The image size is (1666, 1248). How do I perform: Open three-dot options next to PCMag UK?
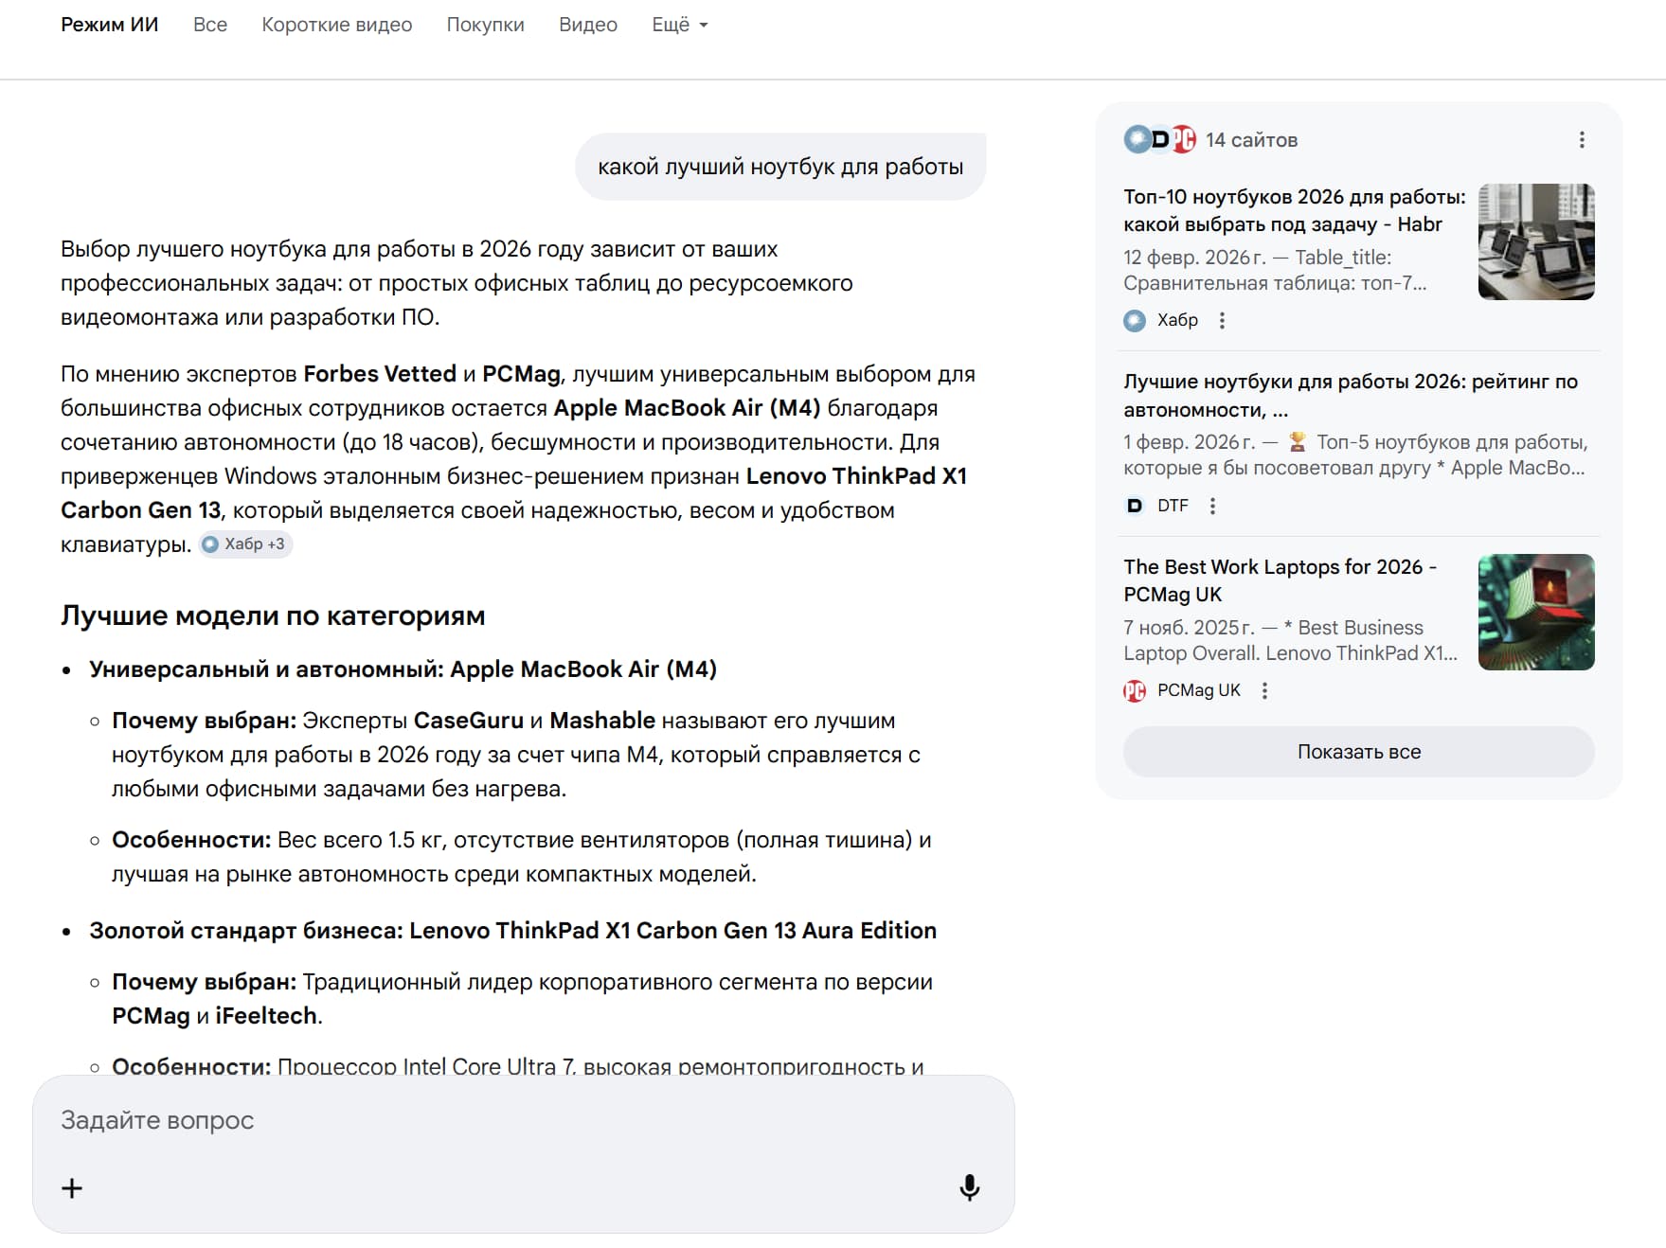[1264, 691]
